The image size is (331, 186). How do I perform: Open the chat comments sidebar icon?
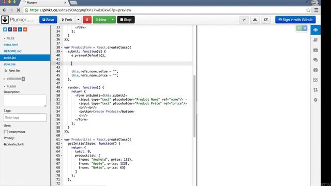[x=315, y=60]
